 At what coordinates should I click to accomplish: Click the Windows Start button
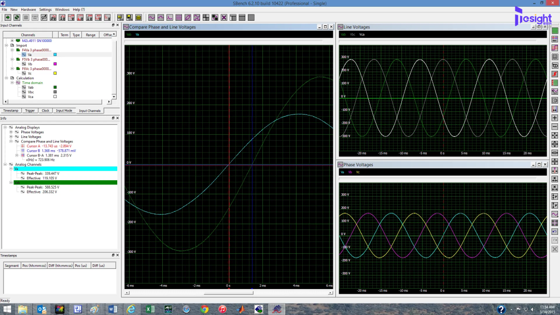click(7, 309)
